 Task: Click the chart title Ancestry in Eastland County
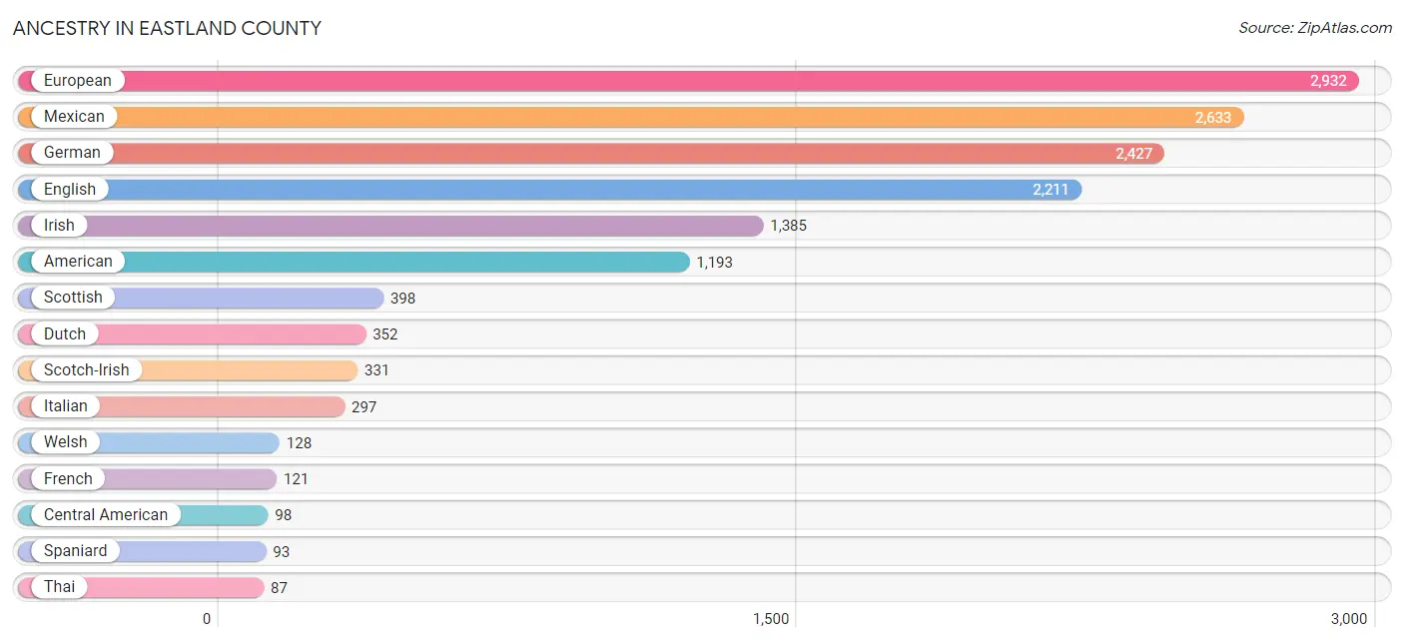167,29
